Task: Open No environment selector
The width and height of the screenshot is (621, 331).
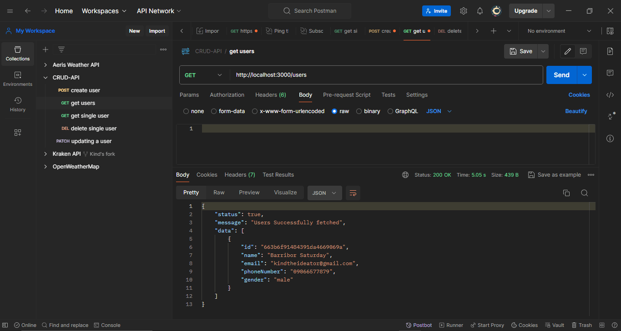Action: pos(559,31)
